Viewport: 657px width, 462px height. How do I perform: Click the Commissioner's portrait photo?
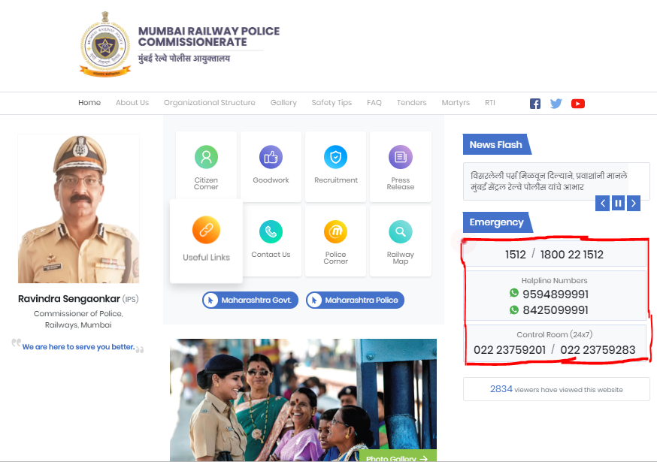[78, 209]
